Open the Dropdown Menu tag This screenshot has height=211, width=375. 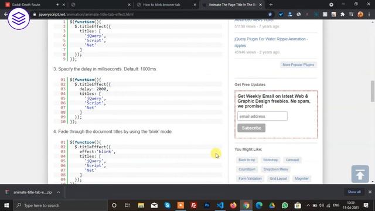pyautogui.click(x=275, y=169)
